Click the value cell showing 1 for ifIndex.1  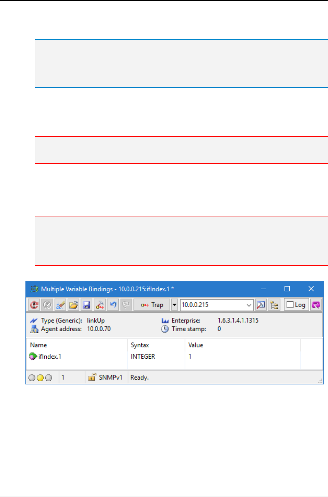click(x=190, y=357)
